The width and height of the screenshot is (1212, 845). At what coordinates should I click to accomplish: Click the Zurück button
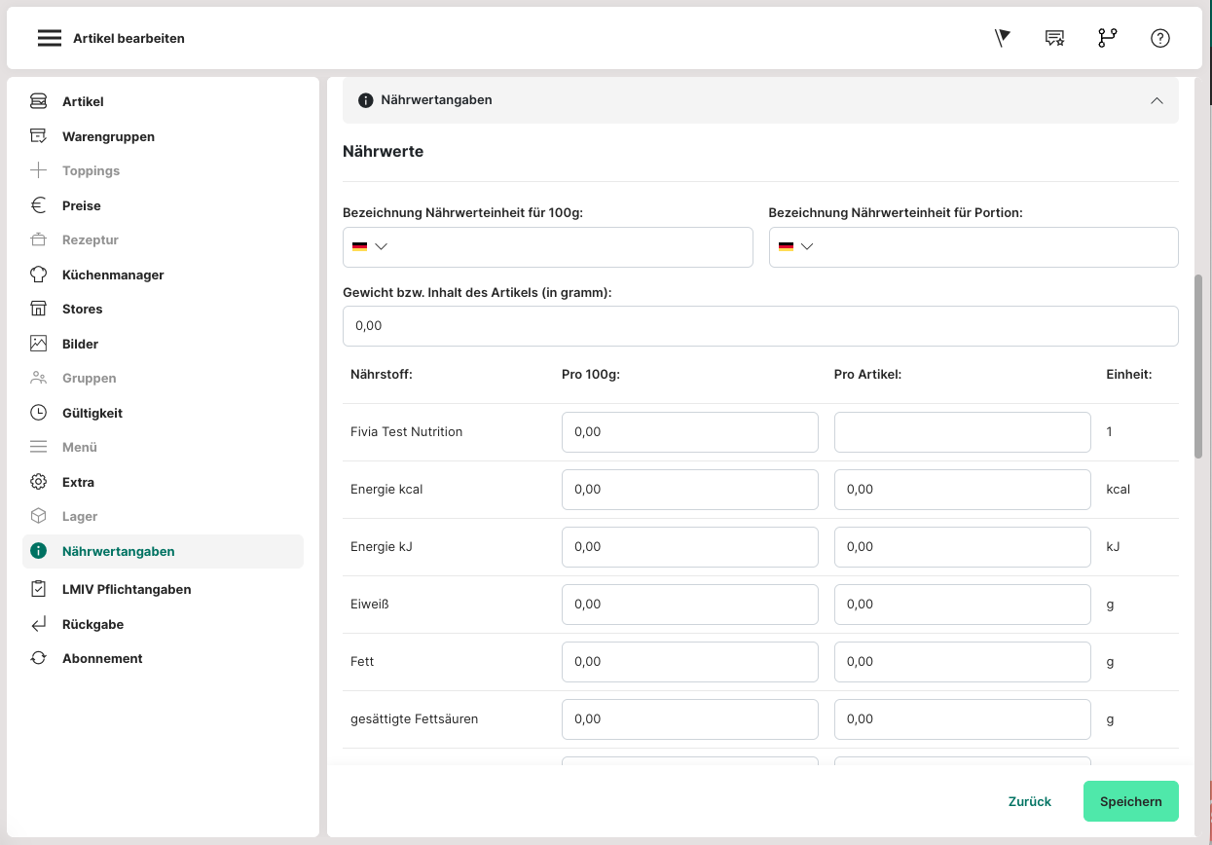[1029, 801]
